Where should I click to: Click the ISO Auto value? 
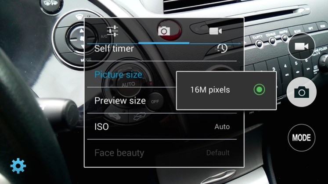[222, 127]
